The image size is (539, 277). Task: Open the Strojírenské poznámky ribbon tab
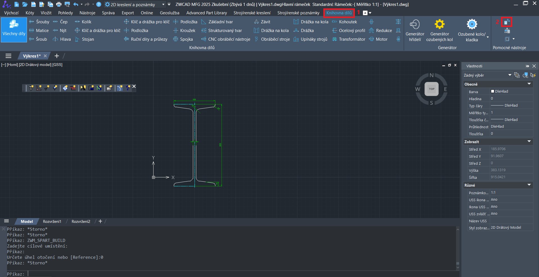(x=298, y=13)
